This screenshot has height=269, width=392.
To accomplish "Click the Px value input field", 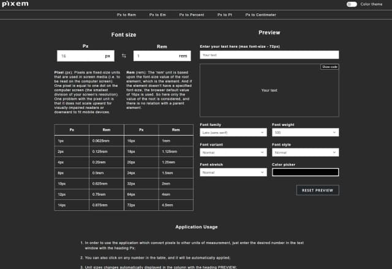I will pyautogui.click(x=86, y=56).
